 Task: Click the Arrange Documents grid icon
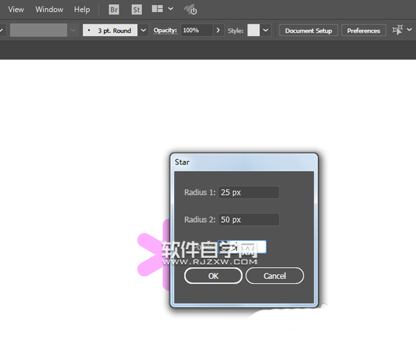[157, 9]
